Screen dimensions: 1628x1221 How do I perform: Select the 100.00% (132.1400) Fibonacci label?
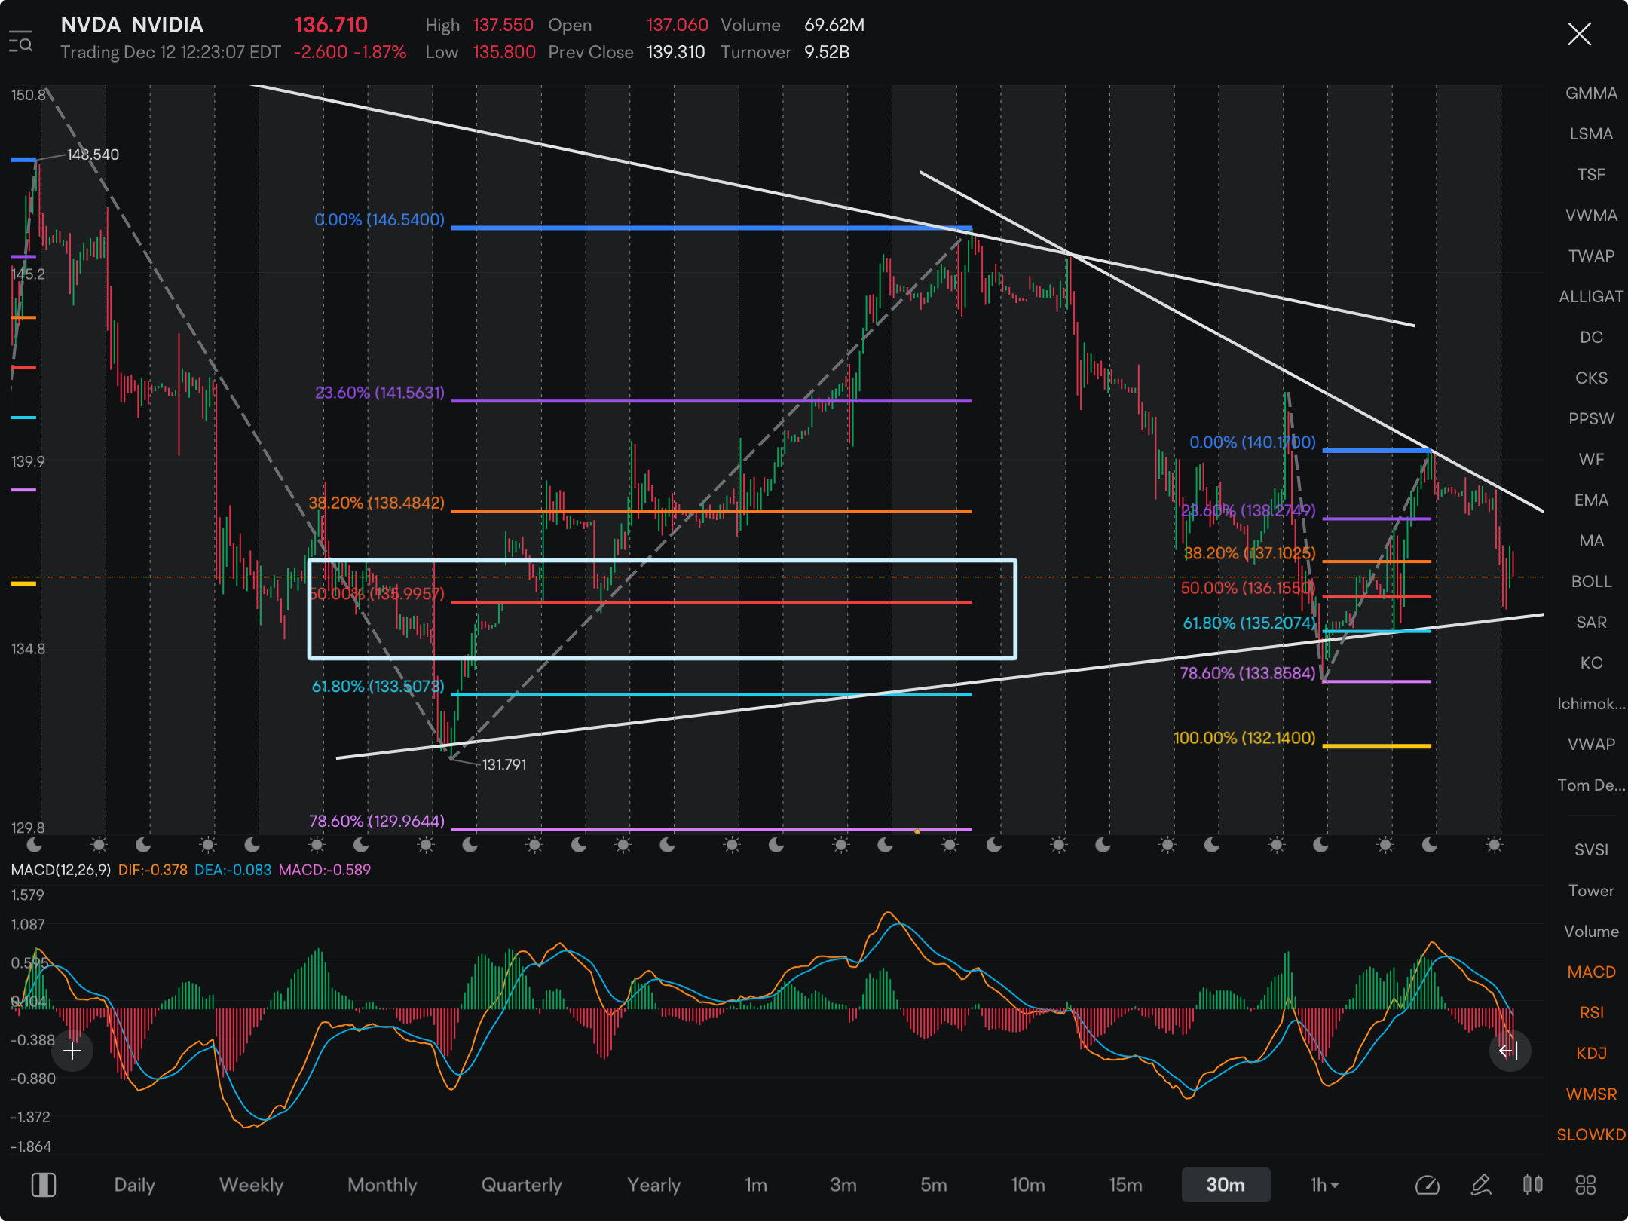(1244, 738)
